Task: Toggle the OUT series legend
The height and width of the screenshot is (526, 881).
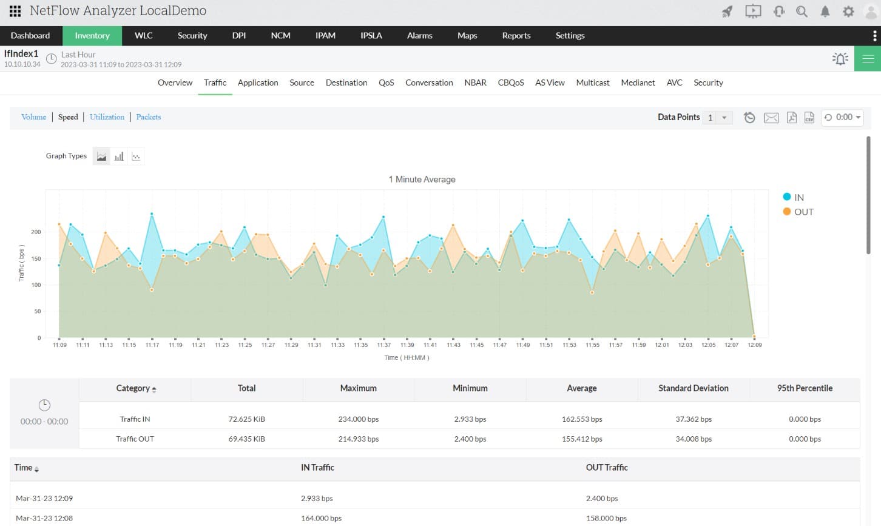Action: click(798, 212)
